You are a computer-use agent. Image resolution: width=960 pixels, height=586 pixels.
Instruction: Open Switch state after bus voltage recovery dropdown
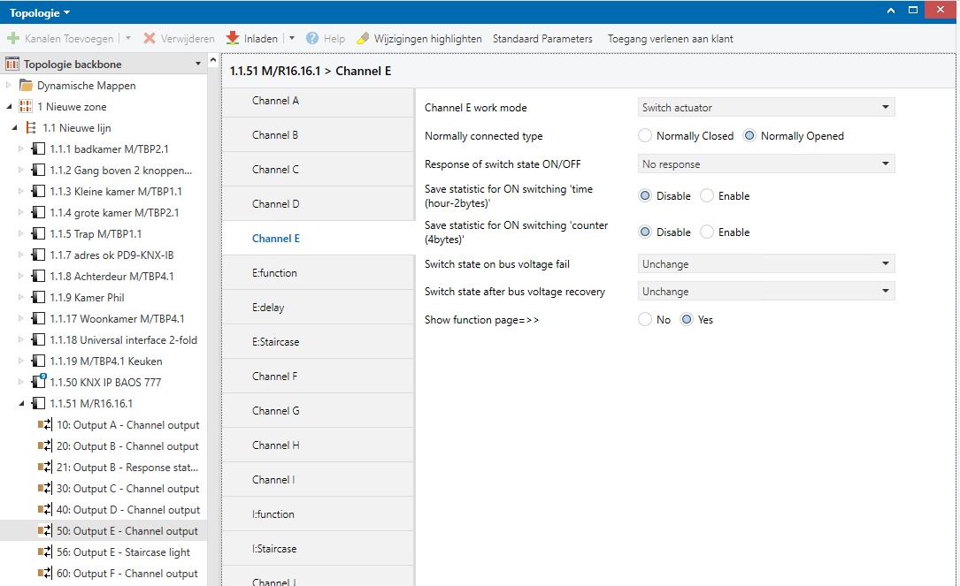(766, 292)
